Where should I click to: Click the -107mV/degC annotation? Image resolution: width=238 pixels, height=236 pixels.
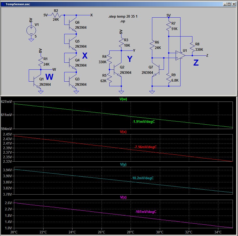point(146,212)
